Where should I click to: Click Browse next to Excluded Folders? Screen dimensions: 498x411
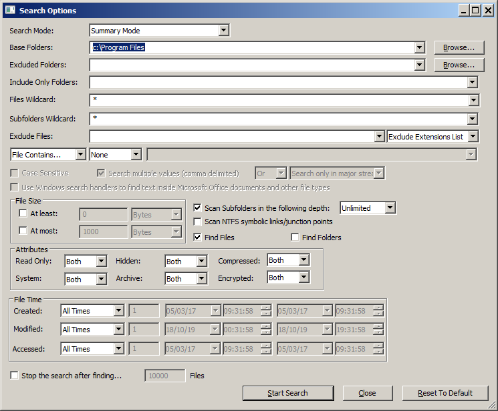[459, 65]
